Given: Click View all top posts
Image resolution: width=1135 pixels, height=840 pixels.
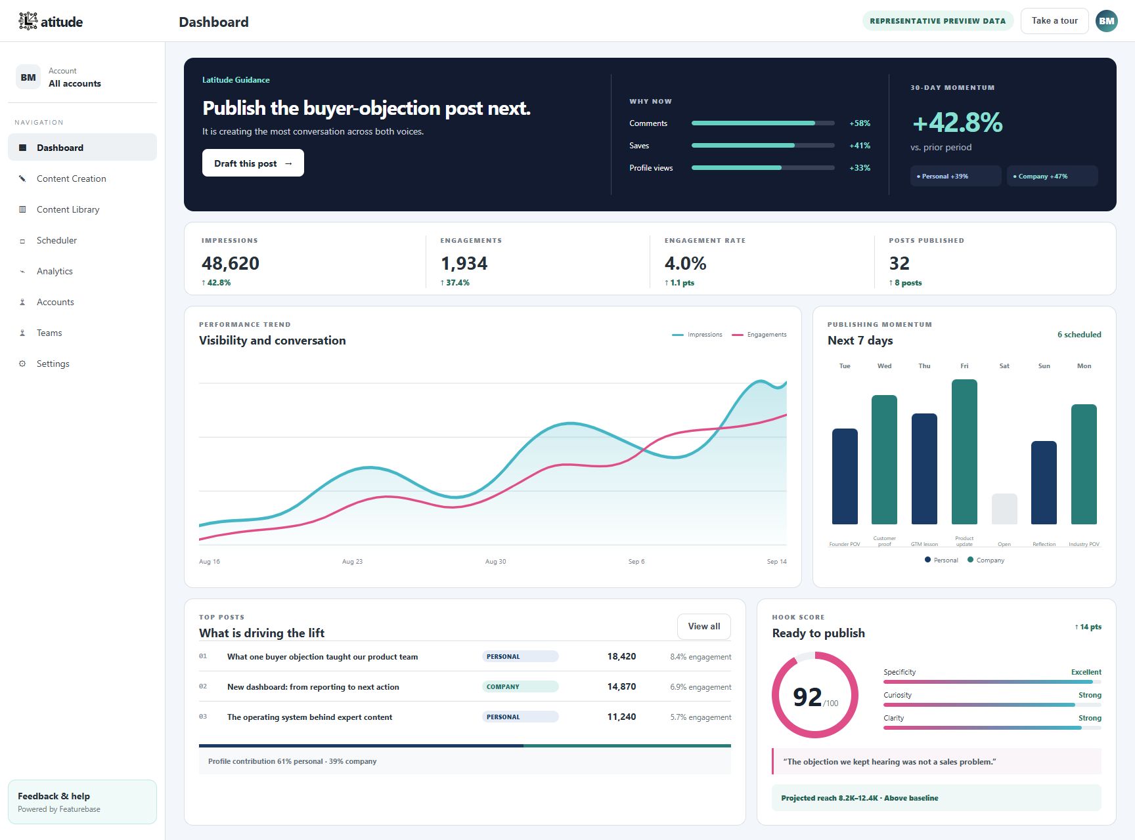Looking at the screenshot, I should tap(703, 626).
